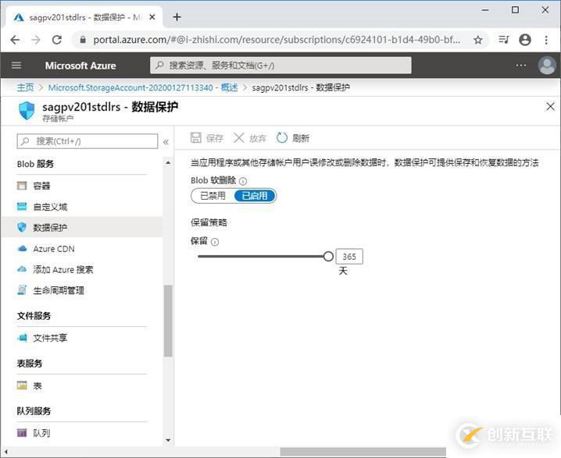The width and height of the screenshot is (561, 458).
Task: Click the browser forward arrow
Action: pos(36,40)
